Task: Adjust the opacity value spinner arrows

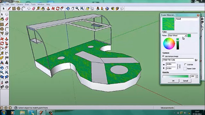Action: [x=196, y=76]
